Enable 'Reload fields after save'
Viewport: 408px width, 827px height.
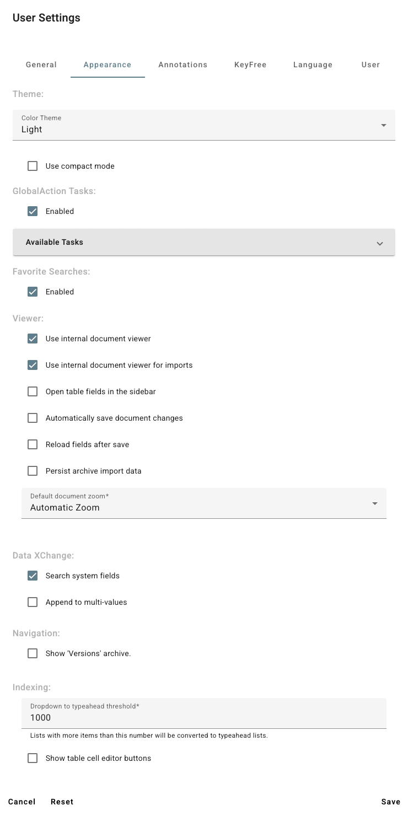point(32,444)
